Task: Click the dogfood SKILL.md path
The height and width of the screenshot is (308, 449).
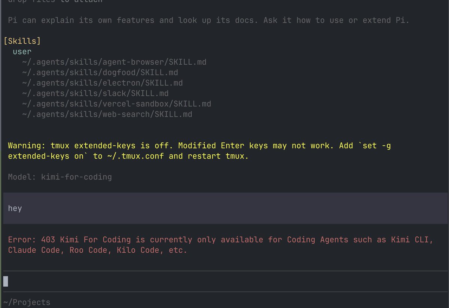Action: coord(100,72)
